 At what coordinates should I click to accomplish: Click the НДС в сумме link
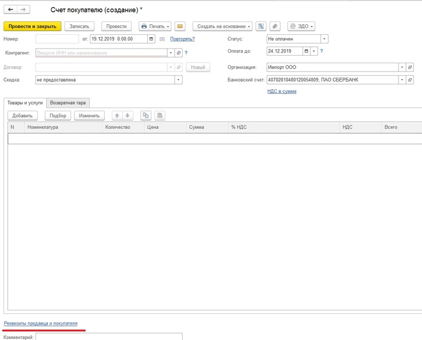(282, 92)
